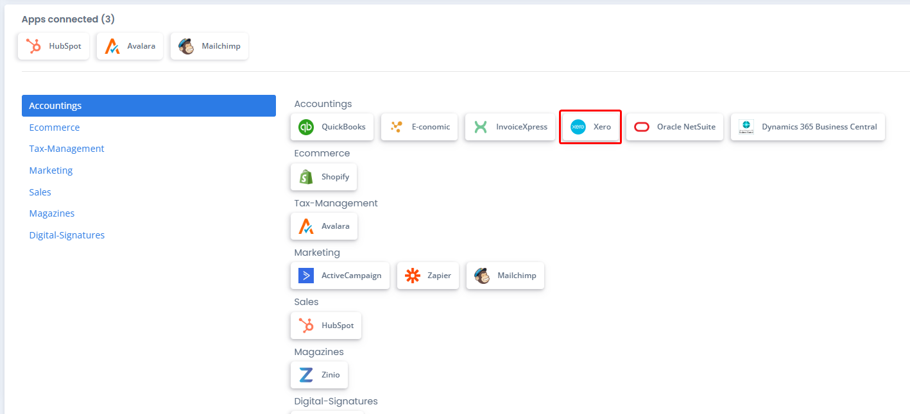The width and height of the screenshot is (910, 414).
Task: Switch to Ecommerce category in sidebar
Action: pyautogui.click(x=55, y=128)
